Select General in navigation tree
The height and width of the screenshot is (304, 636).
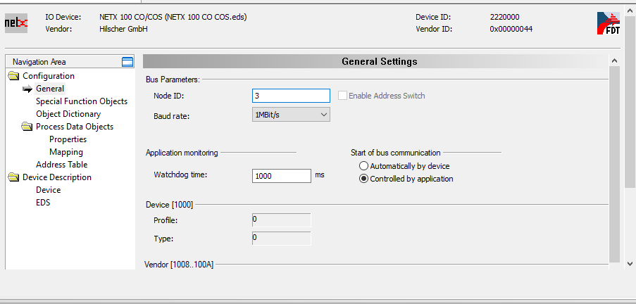(50, 89)
